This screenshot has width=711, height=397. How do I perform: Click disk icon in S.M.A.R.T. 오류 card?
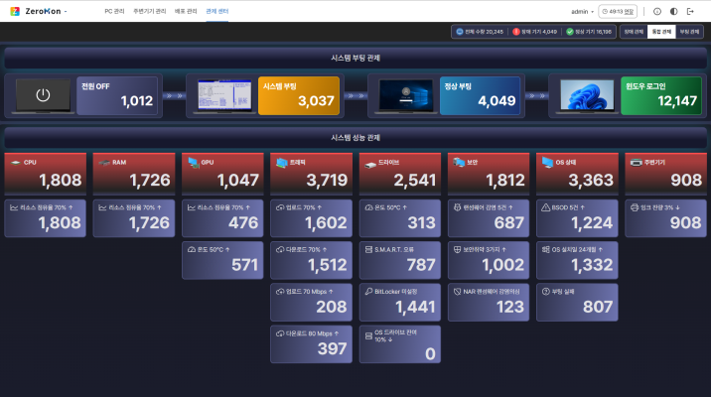(x=368, y=250)
